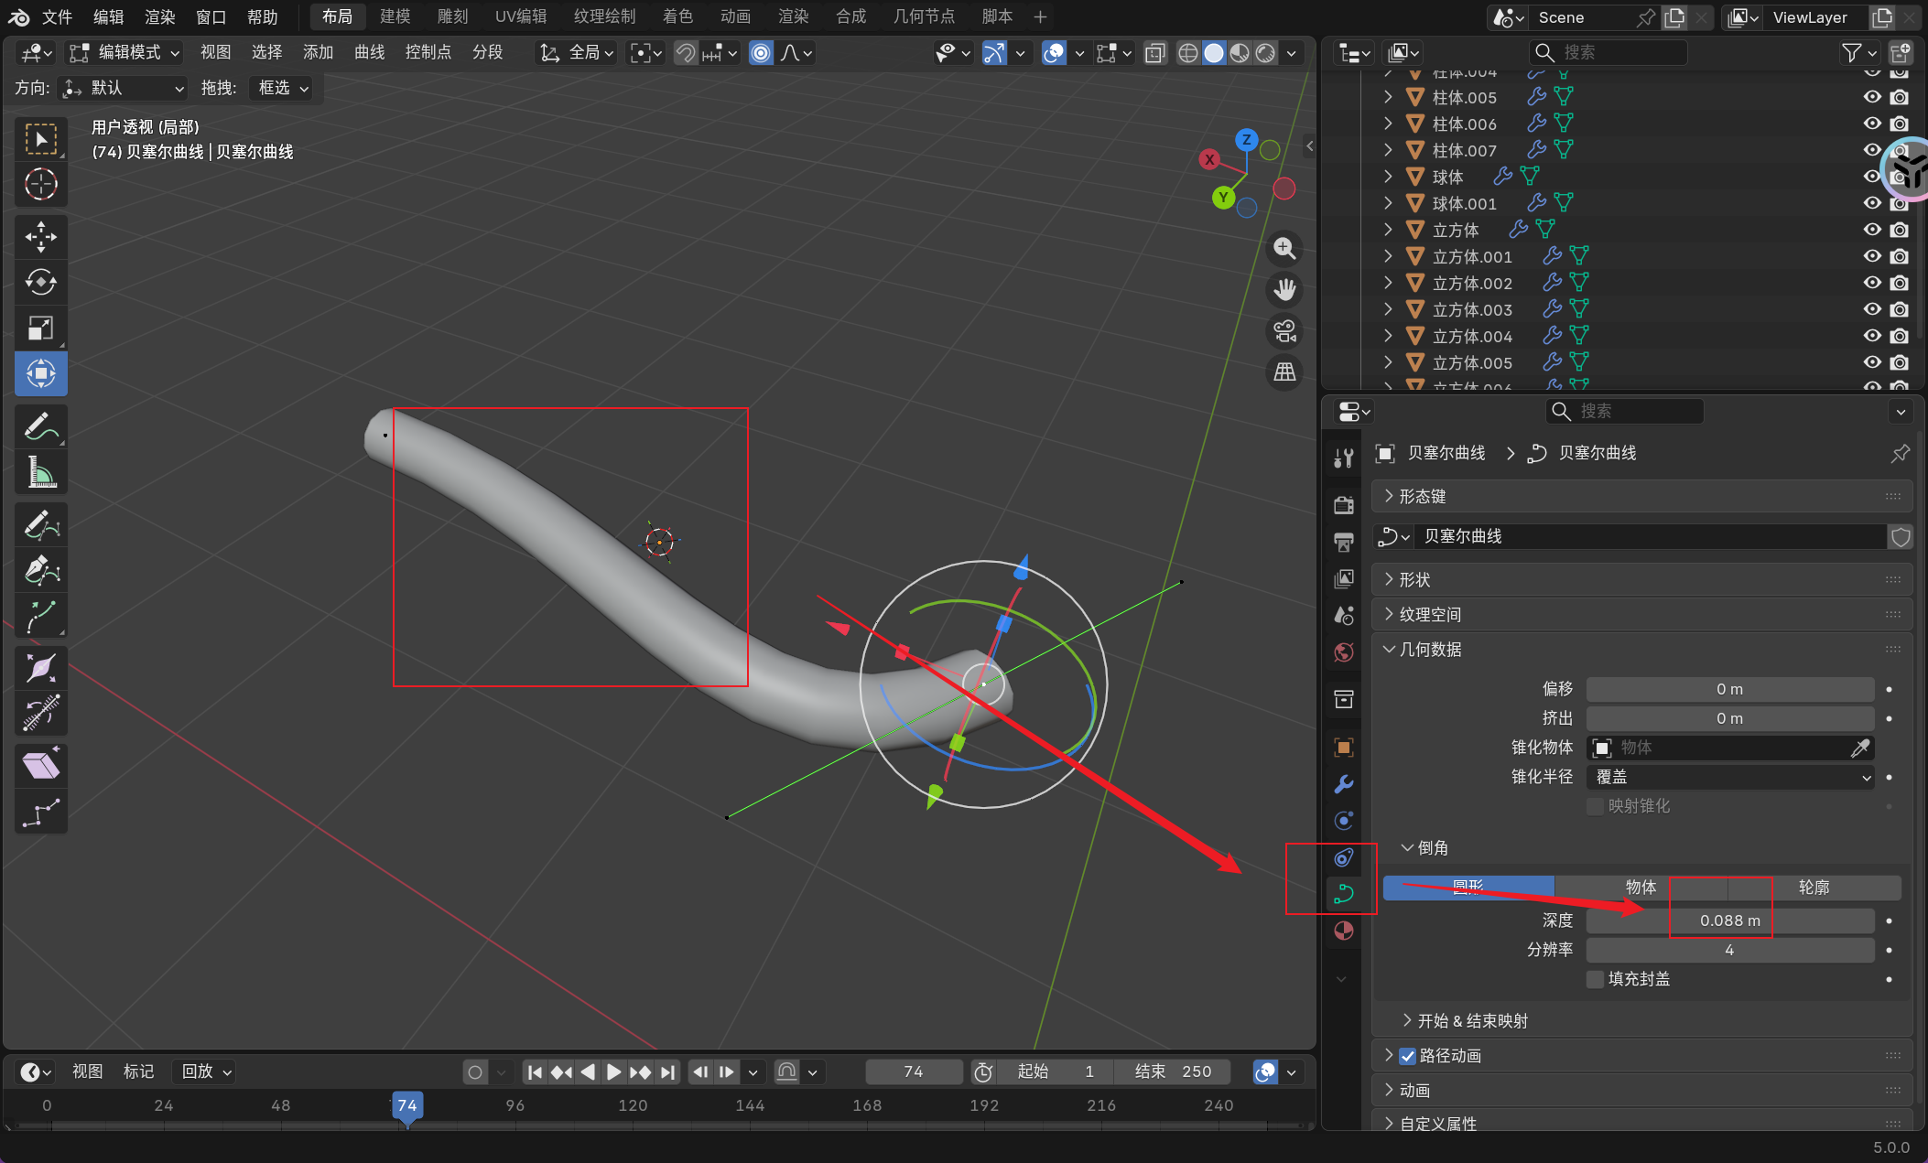Viewport: 1928px width, 1163px height.
Task: Select the Scale tool in toolbar
Action: tap(40, 328)
